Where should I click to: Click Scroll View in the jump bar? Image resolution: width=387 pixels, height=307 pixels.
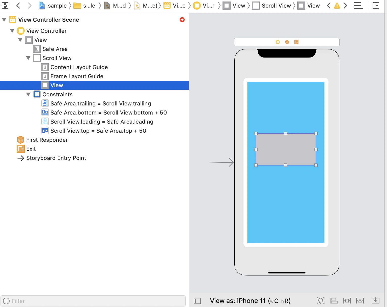click(271, 6)
